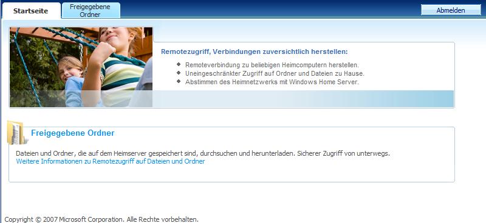
Task: Open the blue Freigegebene Ordner heading link
Action: coord(73,133)
